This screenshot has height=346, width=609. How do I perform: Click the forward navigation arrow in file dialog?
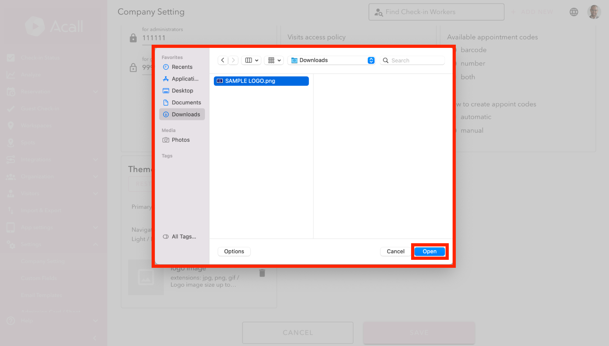click(x=233, y=60)
